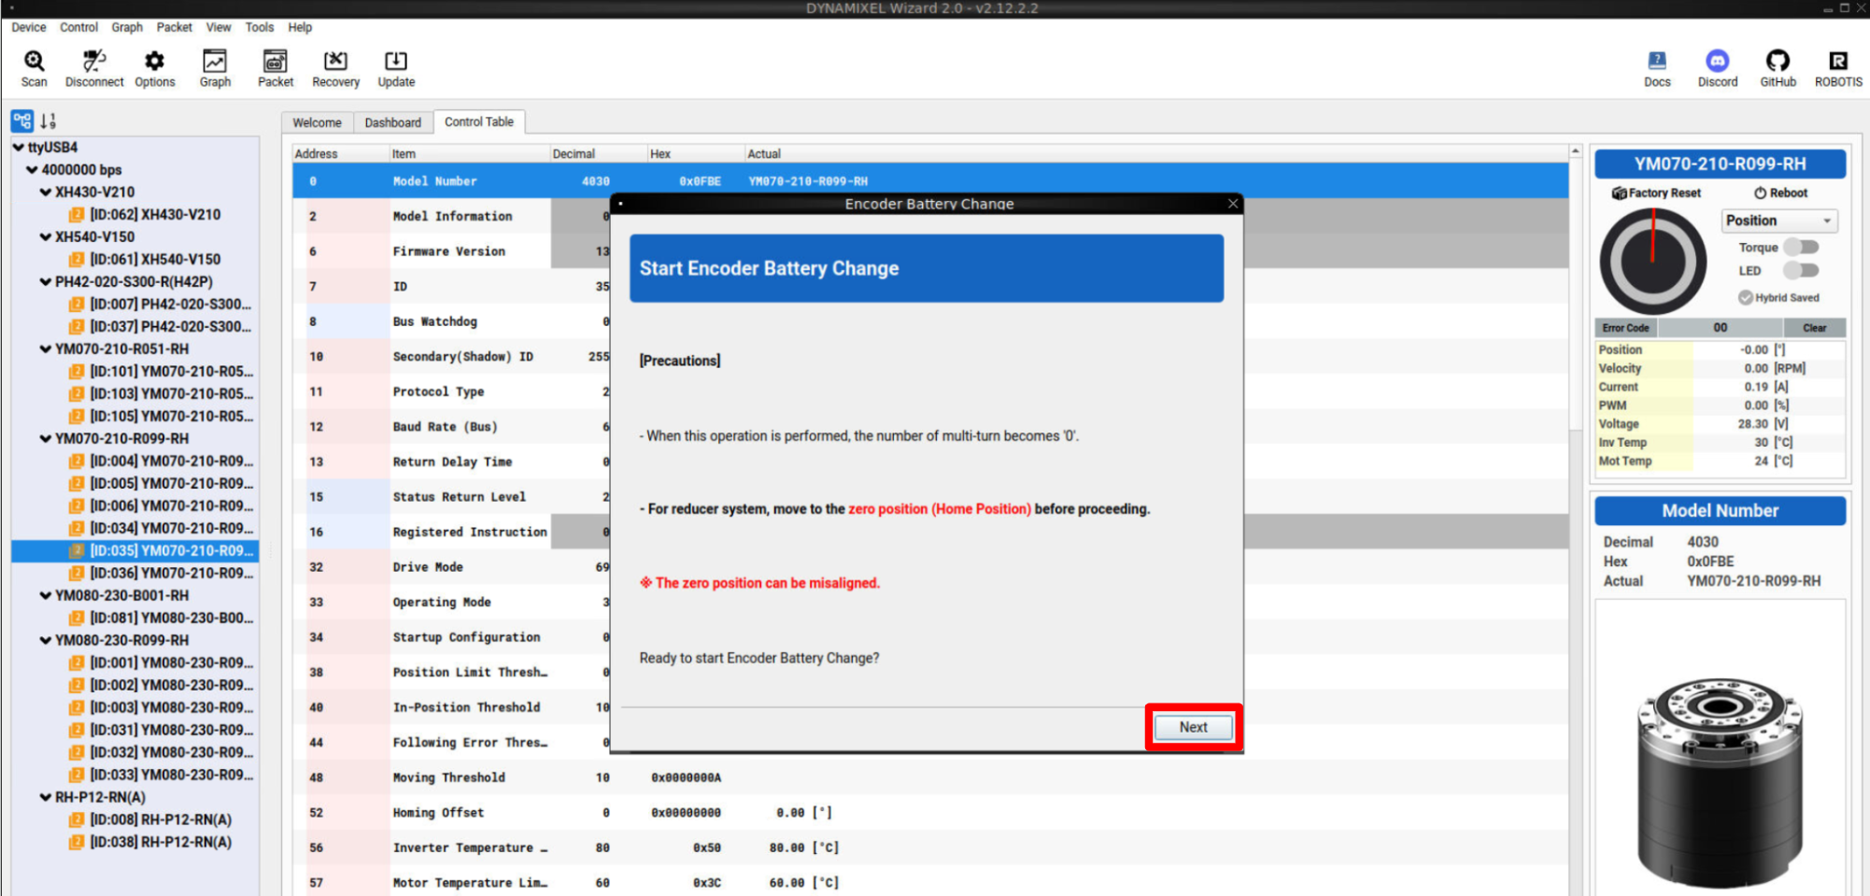Click the Clear error code button
The height and width of the screenshot is (896, 1870).
tap(1814, 328)
